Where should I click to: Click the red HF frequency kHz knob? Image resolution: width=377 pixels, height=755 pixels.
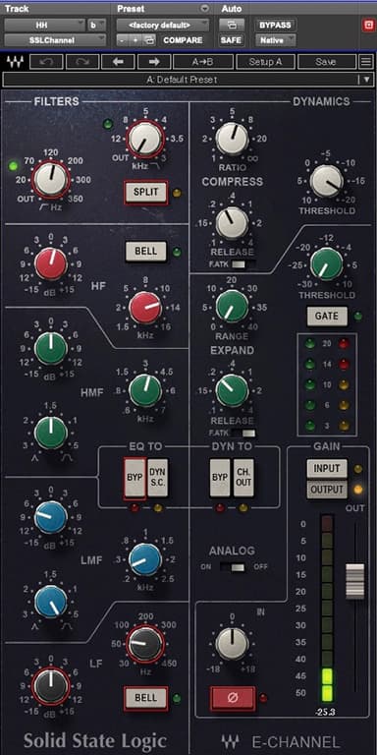pyautogui.click(x=145, y=307)
